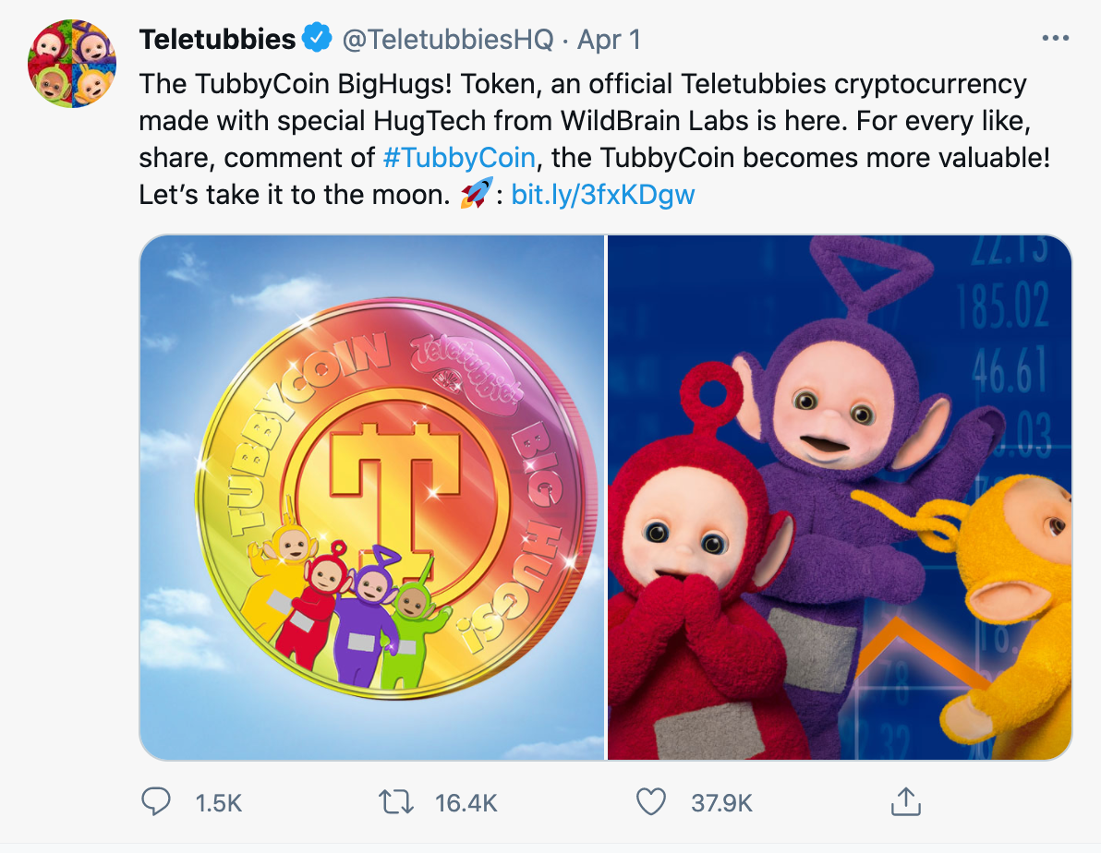Open the #TubbyCoin hashtag
The width and height of the screenshot is (1101, 853).
[459, 157]
